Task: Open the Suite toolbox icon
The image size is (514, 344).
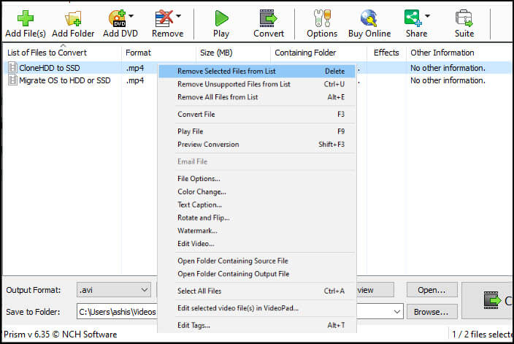Action: [464, 19]
